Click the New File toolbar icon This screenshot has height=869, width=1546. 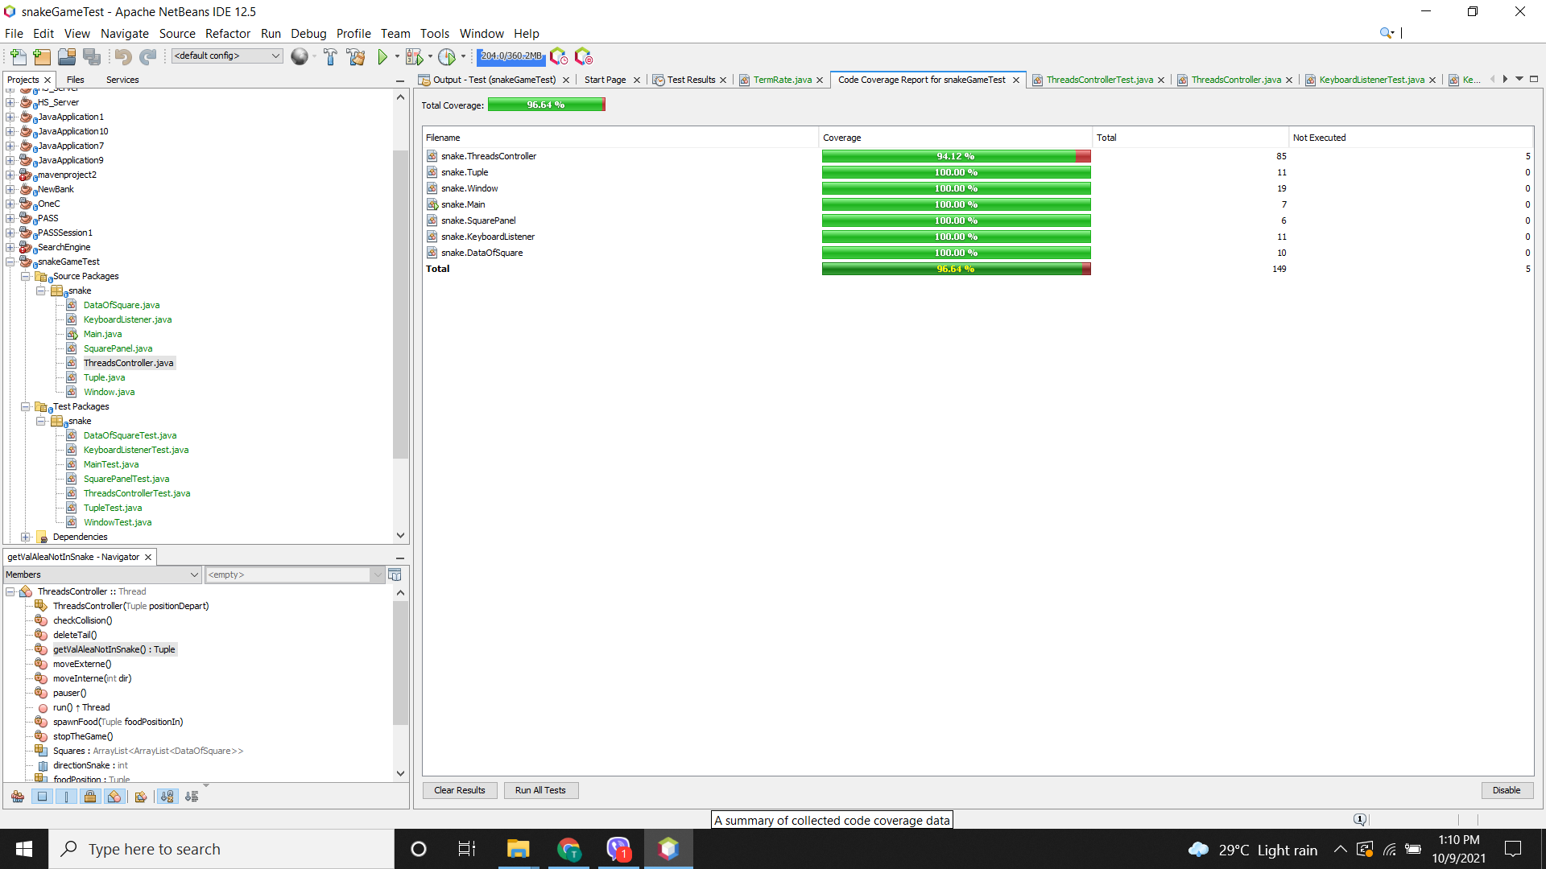tap(18, 56)
